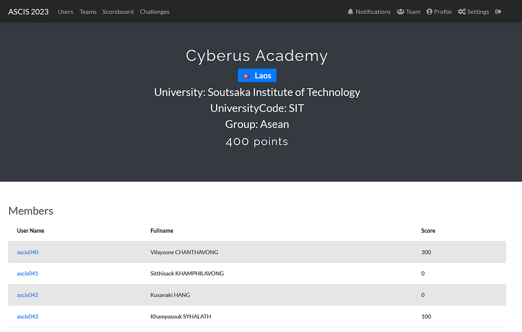Click the UniversityCode: SIT text

257,108
